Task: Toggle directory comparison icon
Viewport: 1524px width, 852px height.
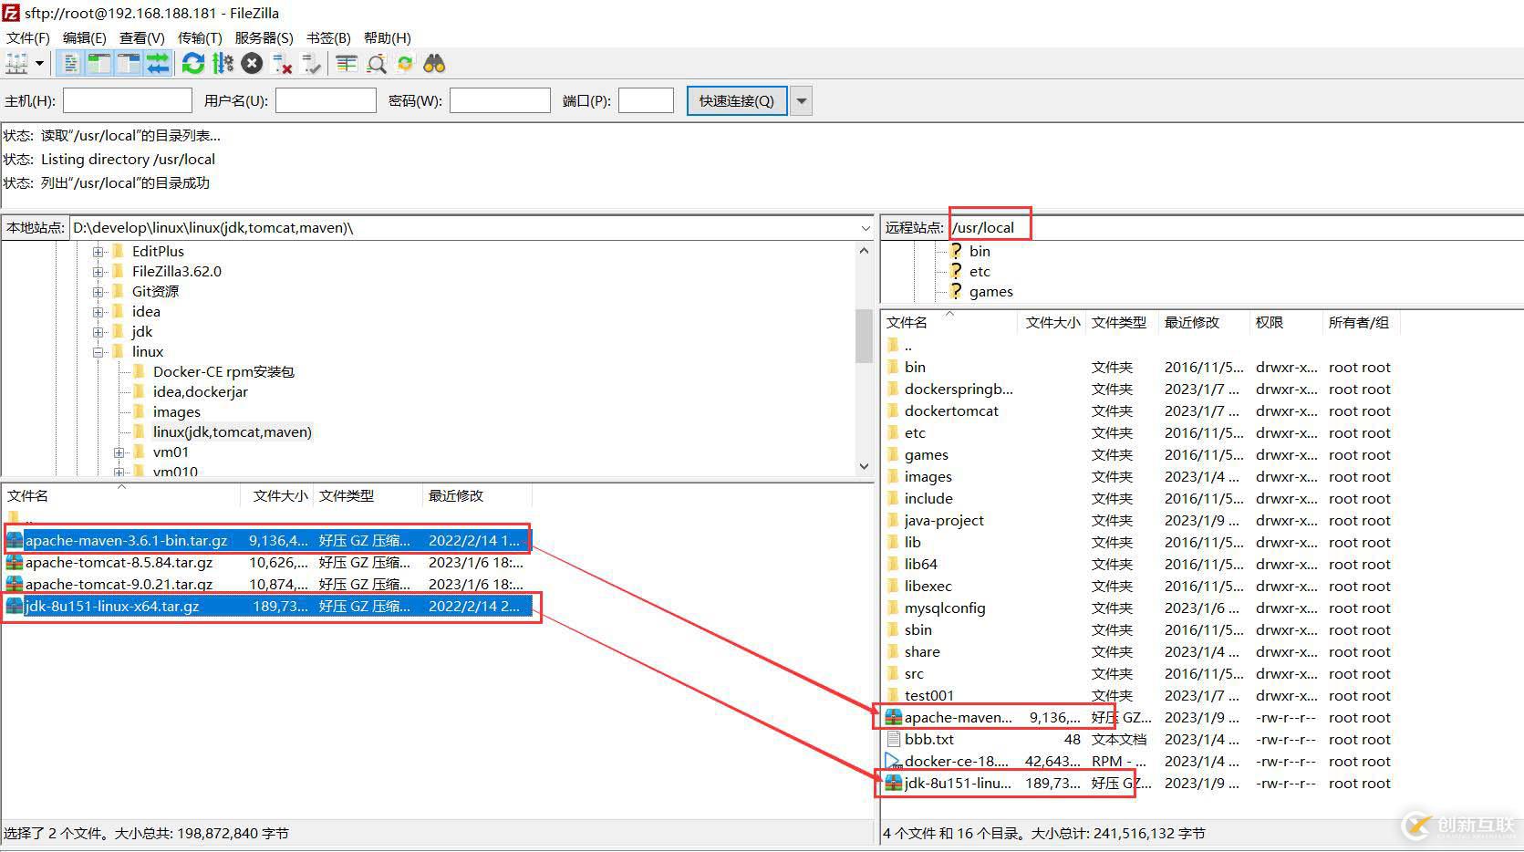Action: pos(376,64)
